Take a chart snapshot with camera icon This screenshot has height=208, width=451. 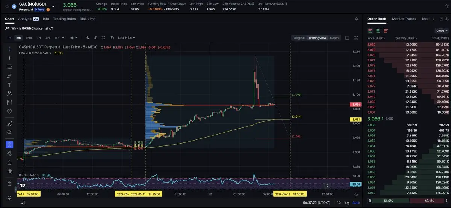112,38
